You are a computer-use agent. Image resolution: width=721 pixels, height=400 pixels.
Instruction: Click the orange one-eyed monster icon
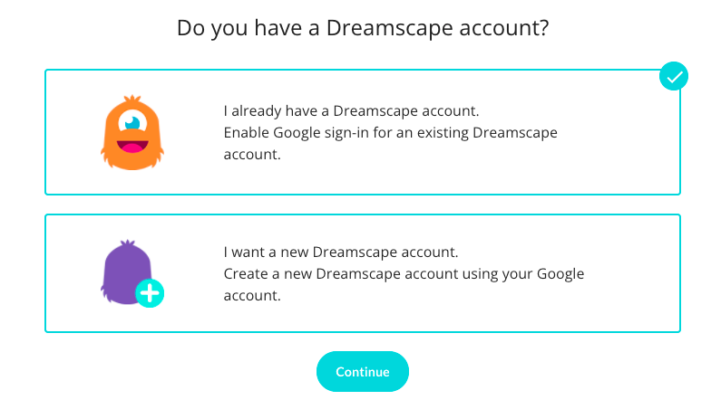132,132
